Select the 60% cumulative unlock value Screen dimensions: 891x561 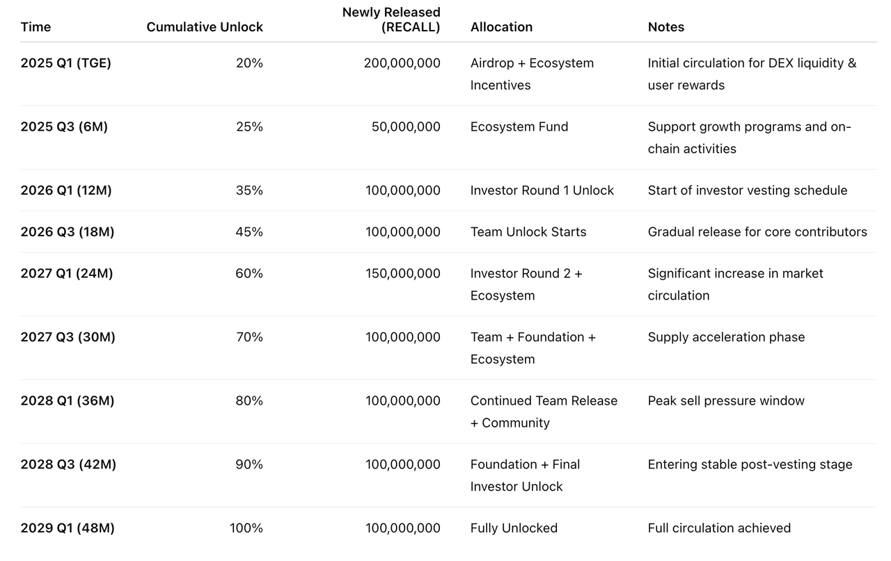click(x=249, y=274)
